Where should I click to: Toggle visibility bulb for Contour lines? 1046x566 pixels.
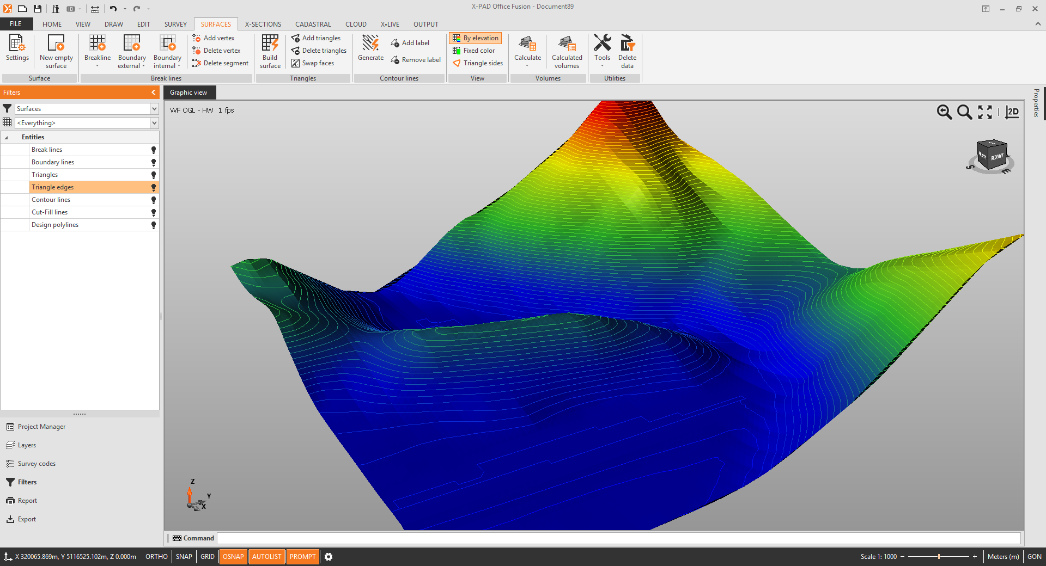[x=154, y=200]
